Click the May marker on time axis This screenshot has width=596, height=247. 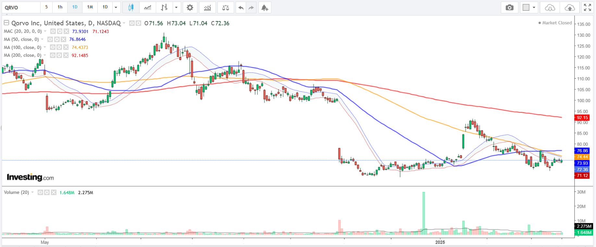click(x=45, y=242)
